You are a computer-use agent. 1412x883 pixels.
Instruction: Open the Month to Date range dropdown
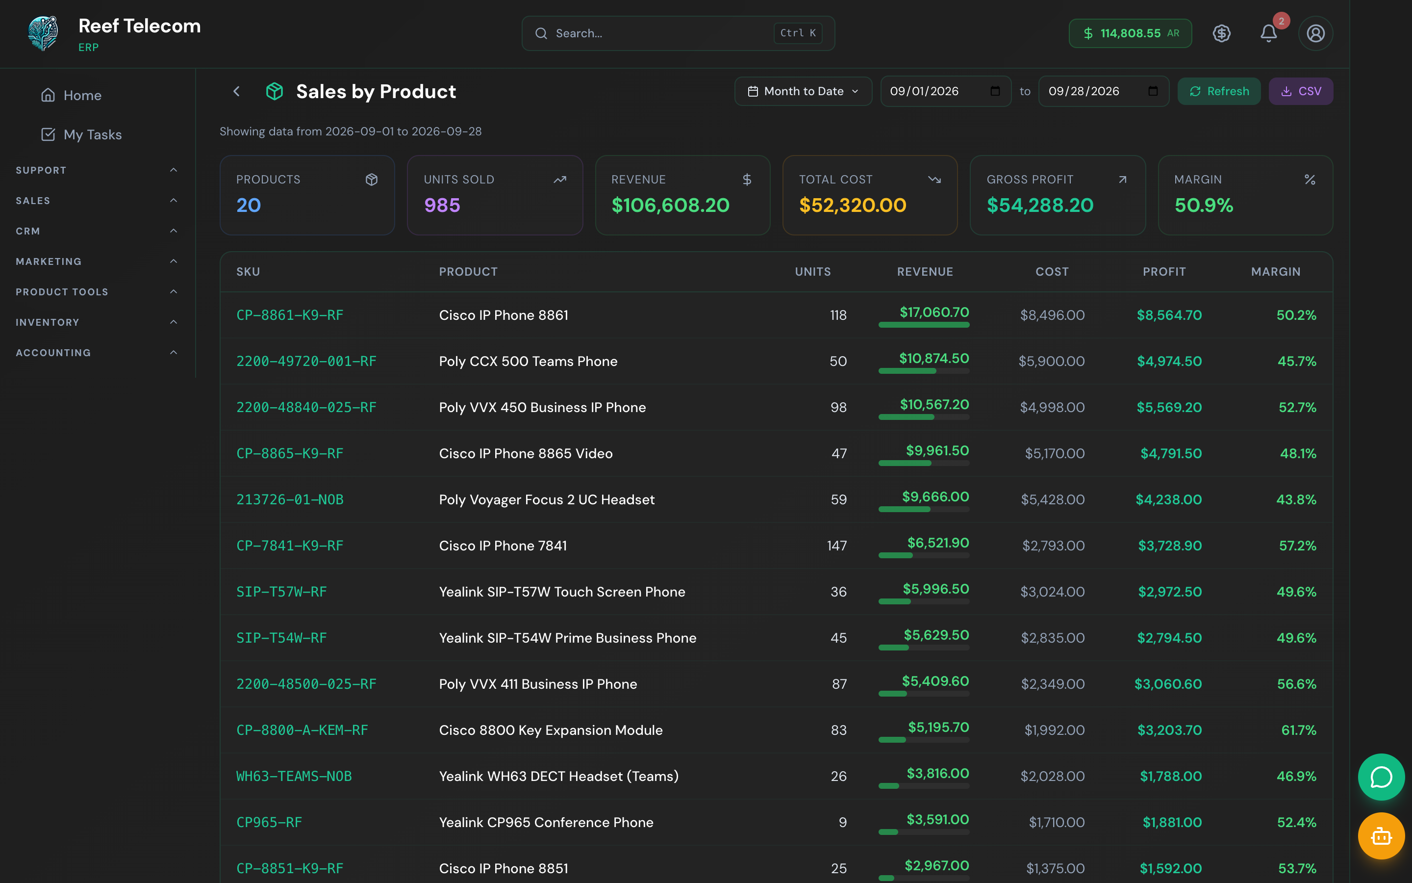(803, 91)
